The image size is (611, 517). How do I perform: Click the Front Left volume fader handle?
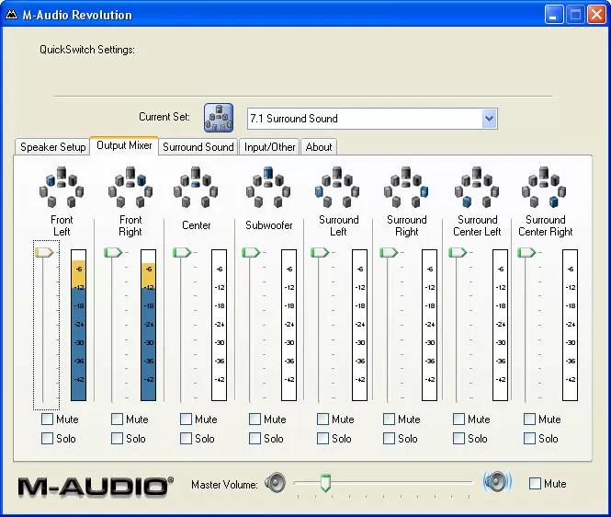coord(44,252)
